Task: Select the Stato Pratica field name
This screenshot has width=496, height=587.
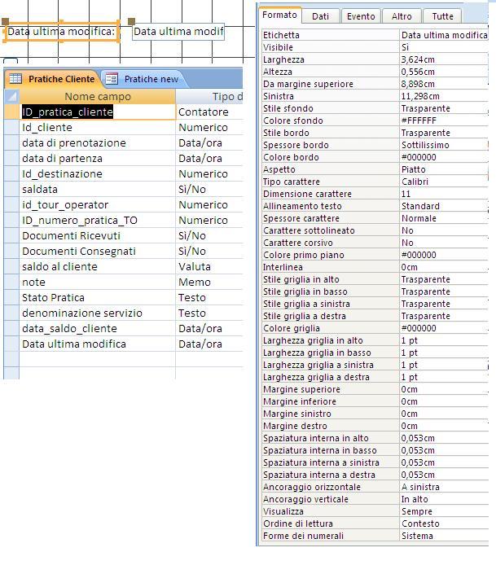Action: pos(98,298)
